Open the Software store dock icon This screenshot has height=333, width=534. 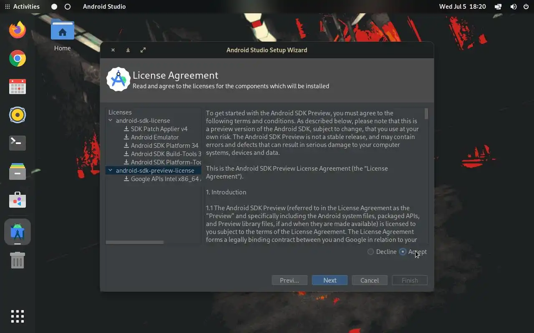click(18, 200)
